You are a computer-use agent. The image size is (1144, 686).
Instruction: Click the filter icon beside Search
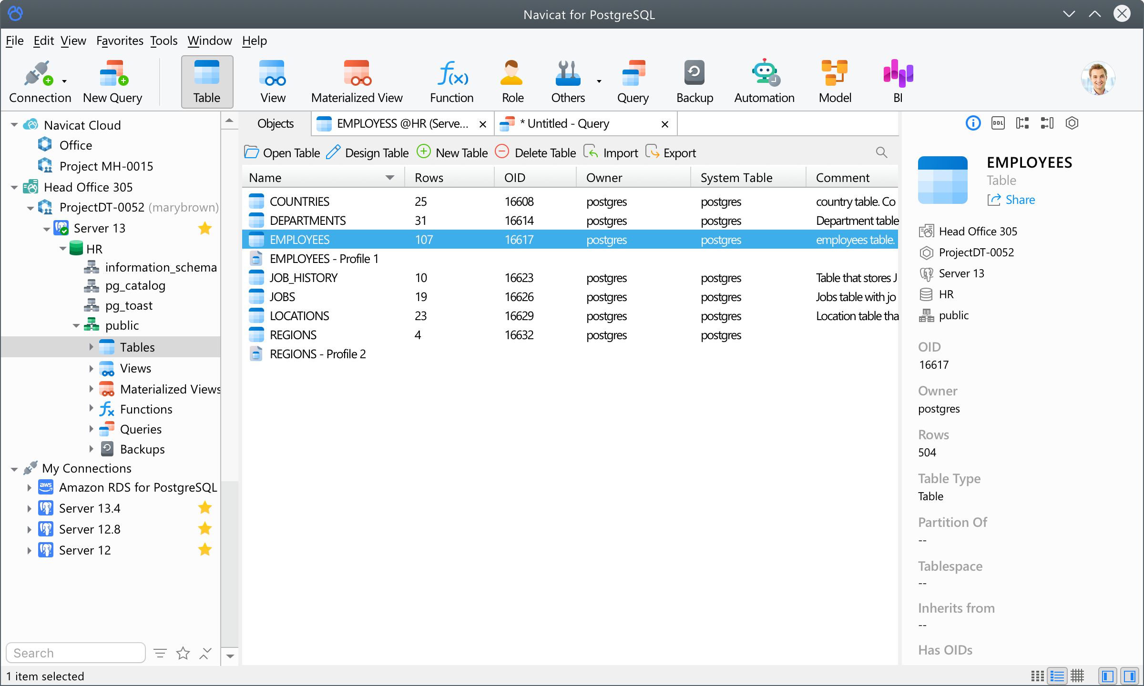(160, 653)
